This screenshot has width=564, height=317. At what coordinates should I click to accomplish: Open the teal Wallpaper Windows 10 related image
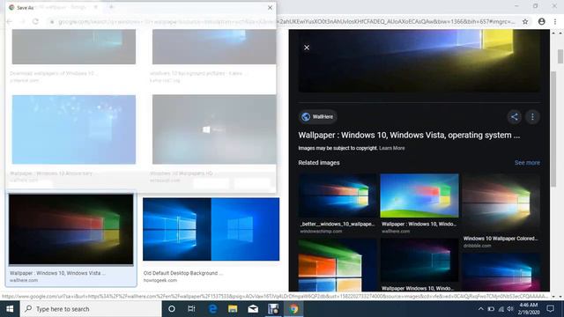tap(419, 261)
